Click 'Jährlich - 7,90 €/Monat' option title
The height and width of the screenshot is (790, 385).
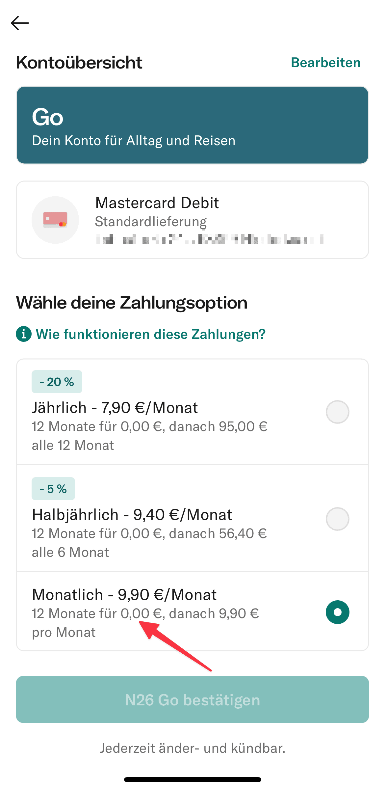point(115,408)
